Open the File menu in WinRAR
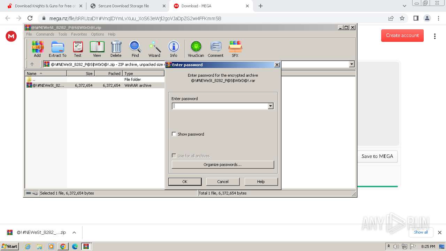Image resolution: width=446 pixels, height=251 pixels. point(29,34)
